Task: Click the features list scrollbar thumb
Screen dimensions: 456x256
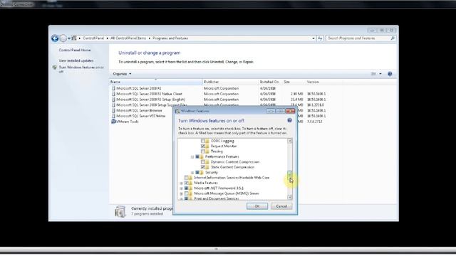Action: point(290,176)
